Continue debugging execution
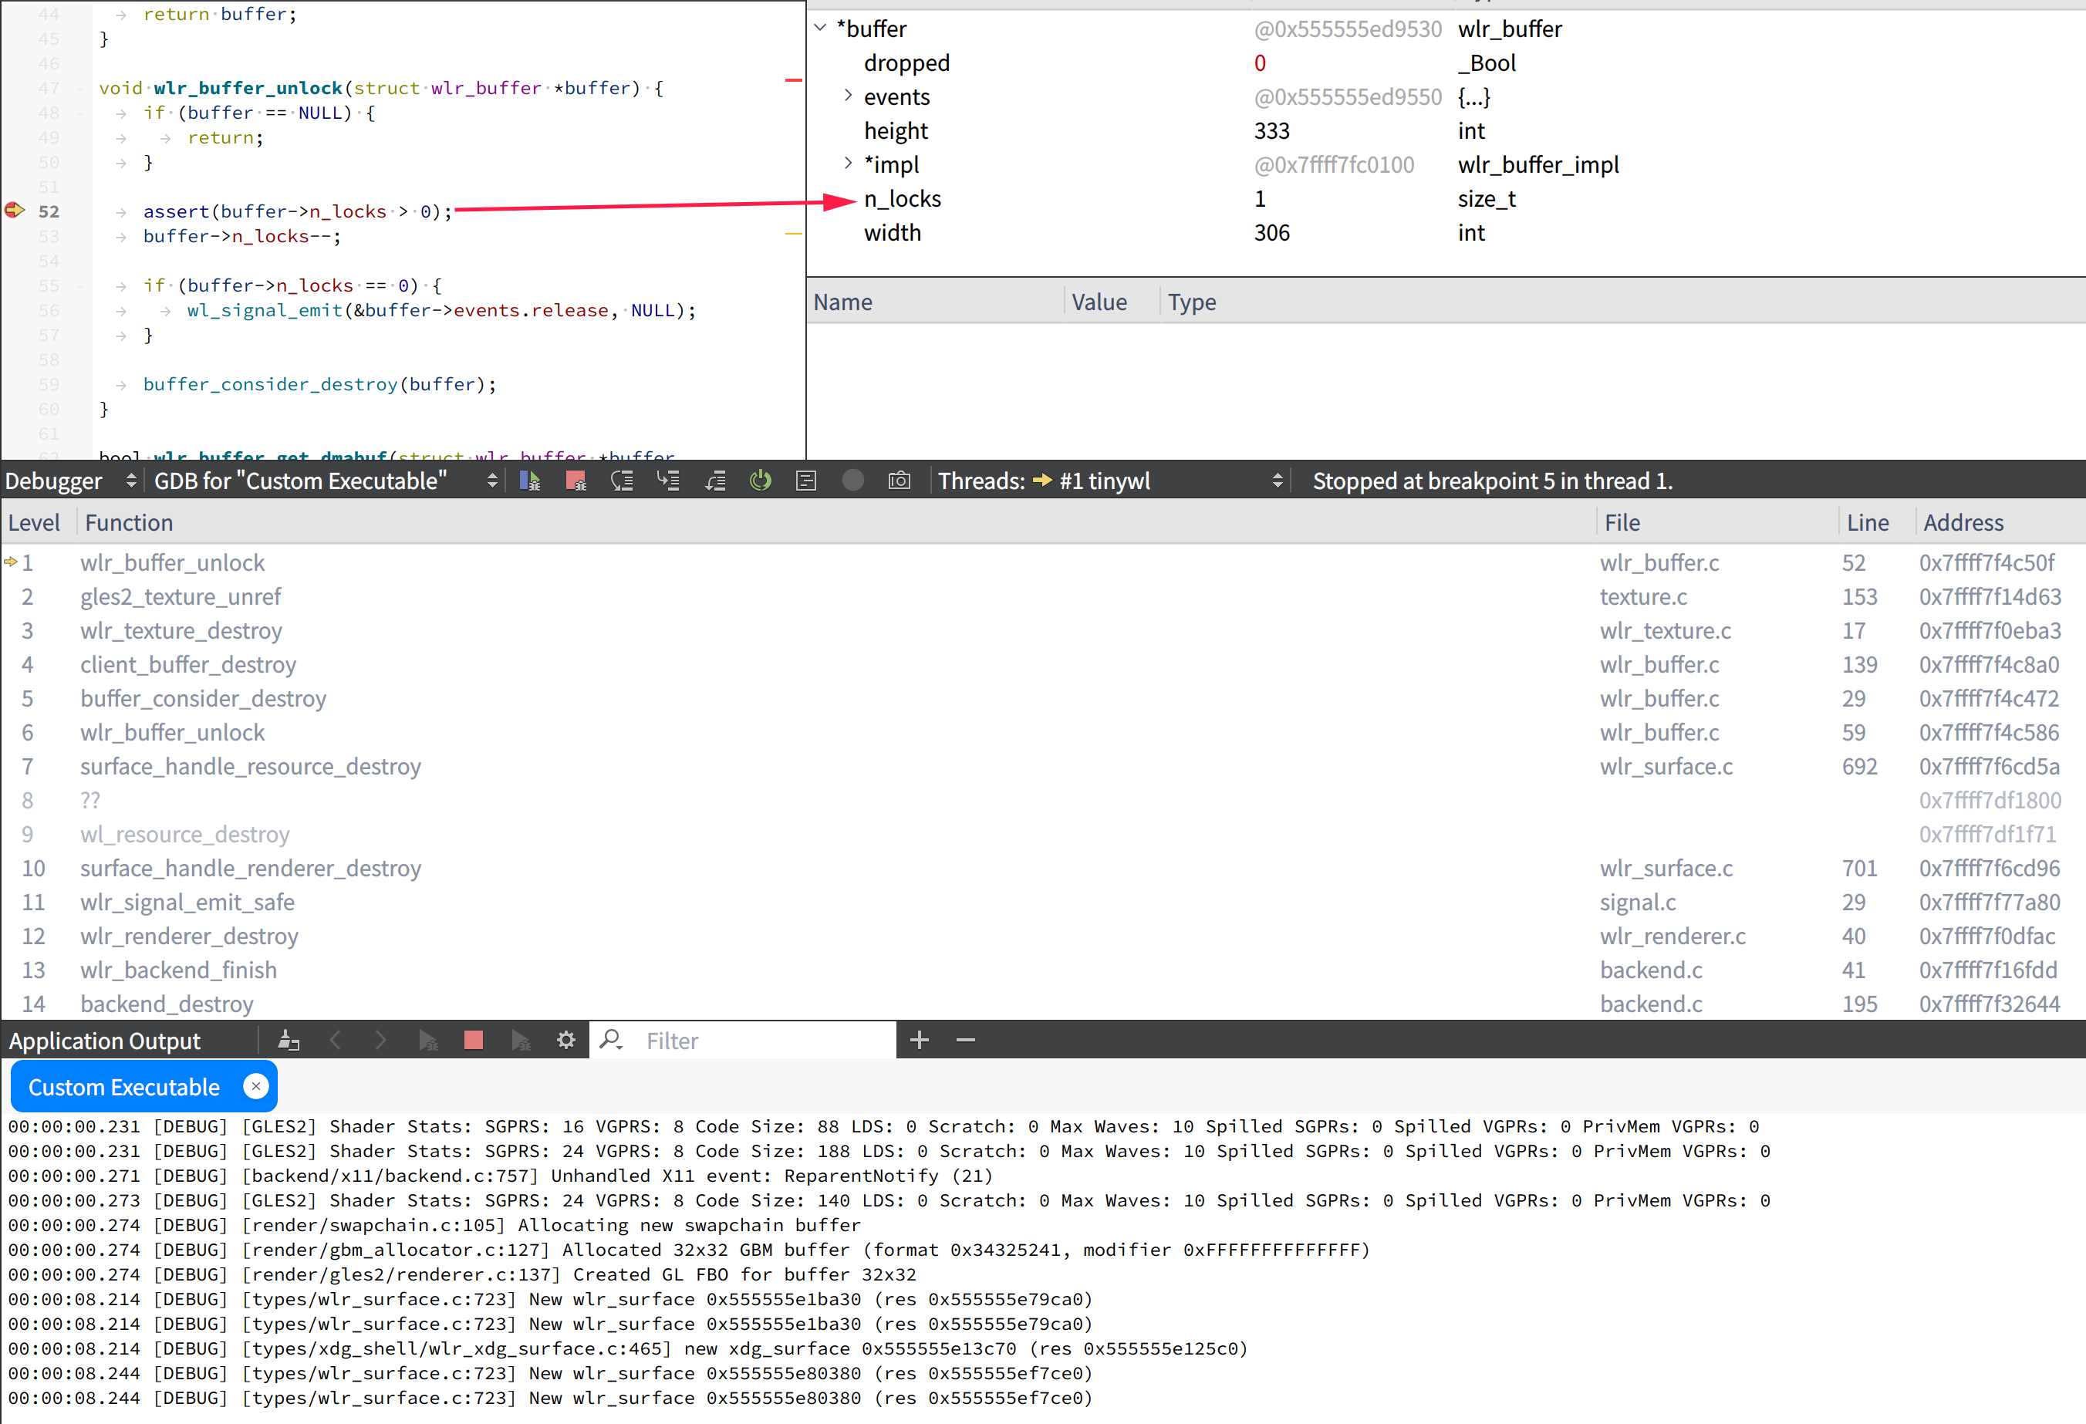2086x1424 pixels. (528, 480)
